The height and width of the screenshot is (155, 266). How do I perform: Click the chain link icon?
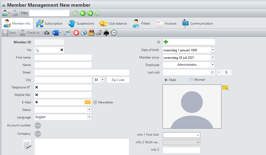point(99,33)
